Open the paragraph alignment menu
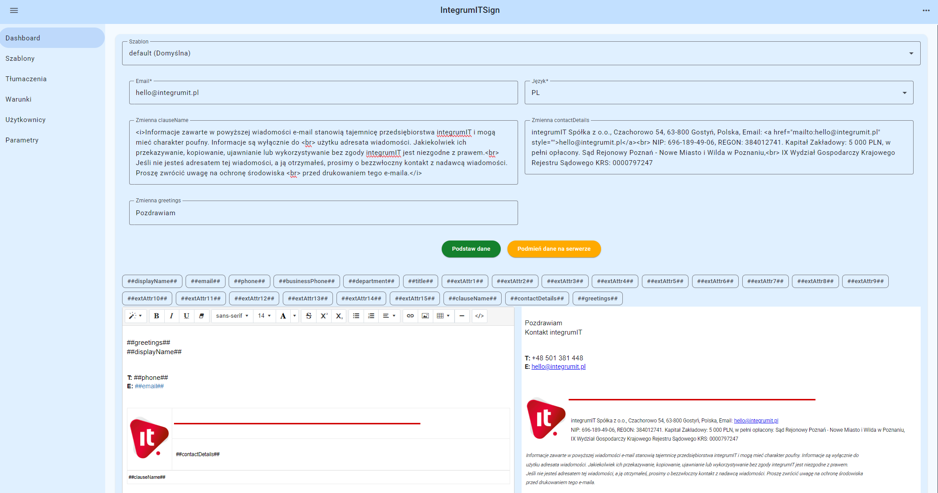Screen dimensions: 938x493 click(x=389, y=316)
